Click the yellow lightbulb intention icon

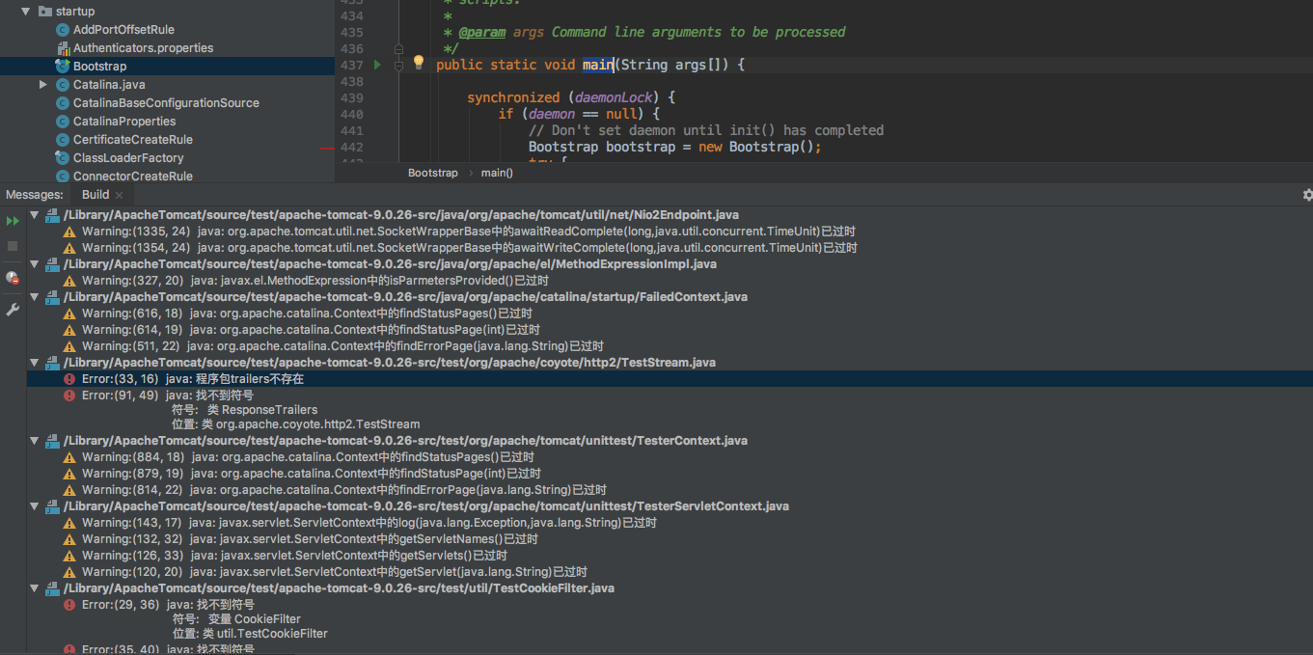pos(419,63)
